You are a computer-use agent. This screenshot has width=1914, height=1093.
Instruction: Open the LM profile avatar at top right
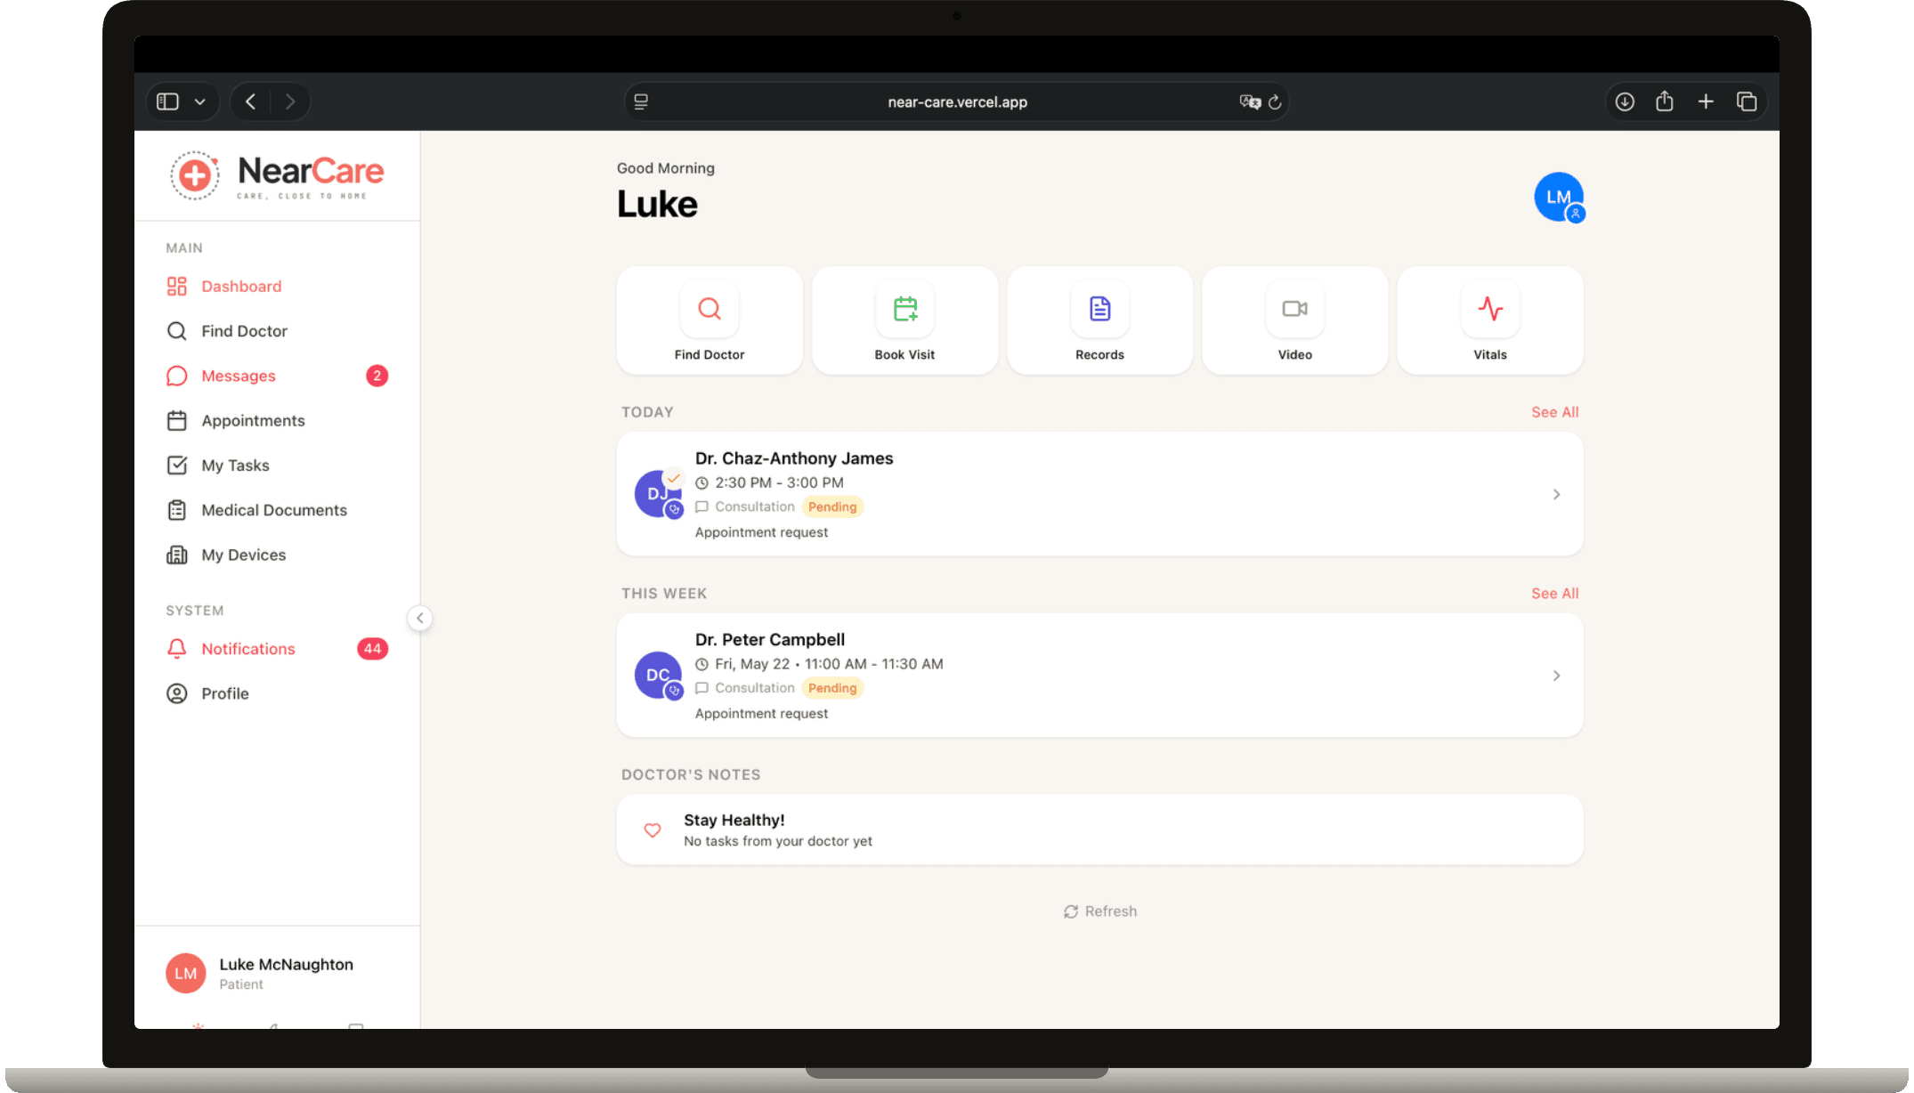pyautogui.click(x=1558, y=197)
